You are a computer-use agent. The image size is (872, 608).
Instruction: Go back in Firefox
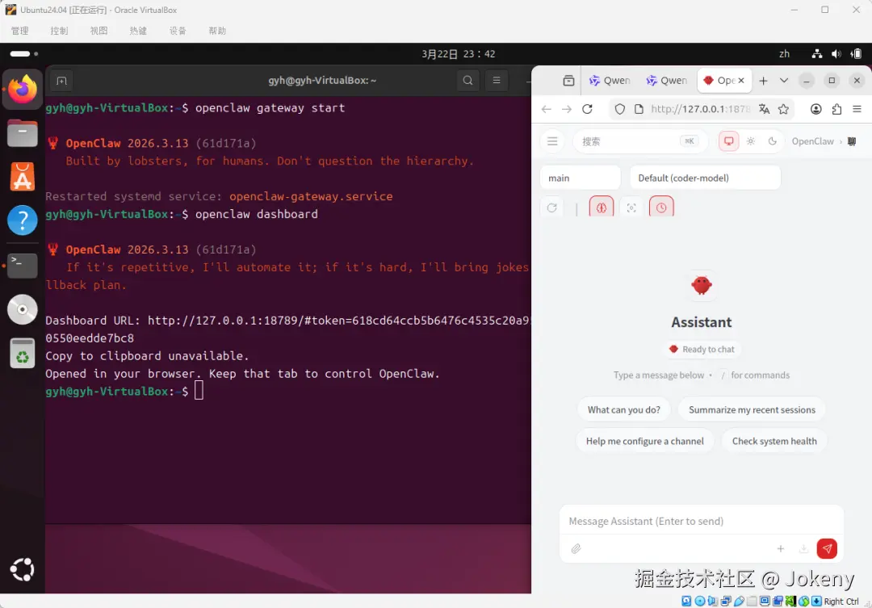pyautogui.click(x=546, y=109)
